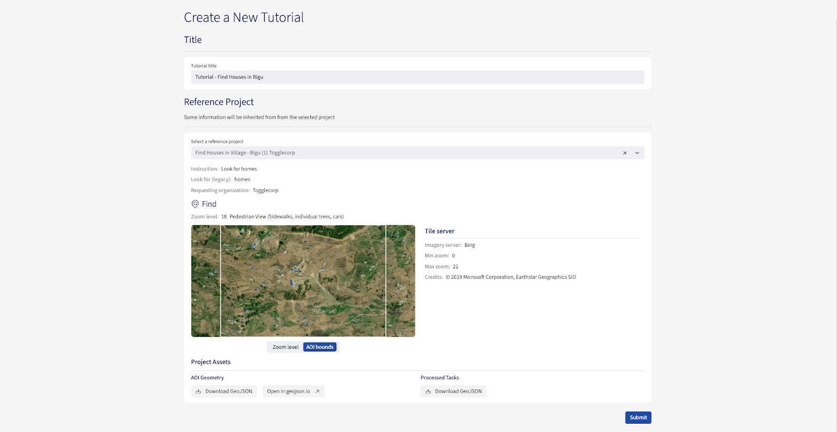Click the Find project type icon
Viewport: 837px width, 432px height.
point(195,204)
